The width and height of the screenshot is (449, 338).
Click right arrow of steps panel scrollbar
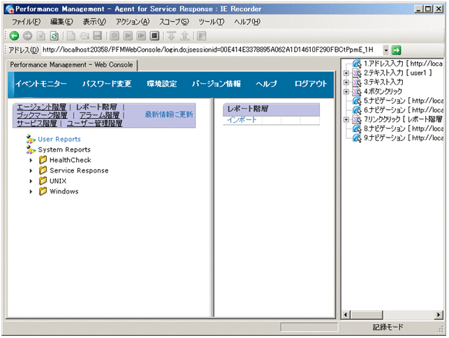pyautogui.click(x=439, y=315)
